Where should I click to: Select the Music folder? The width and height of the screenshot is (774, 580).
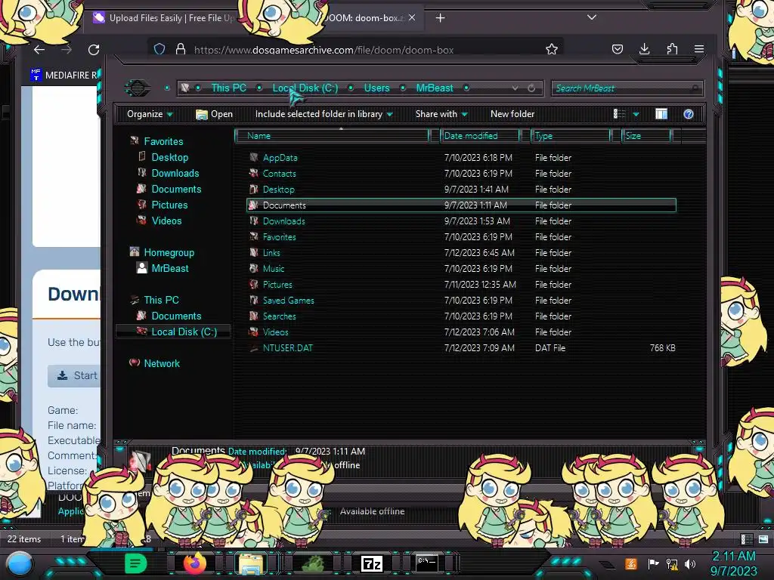273,269
